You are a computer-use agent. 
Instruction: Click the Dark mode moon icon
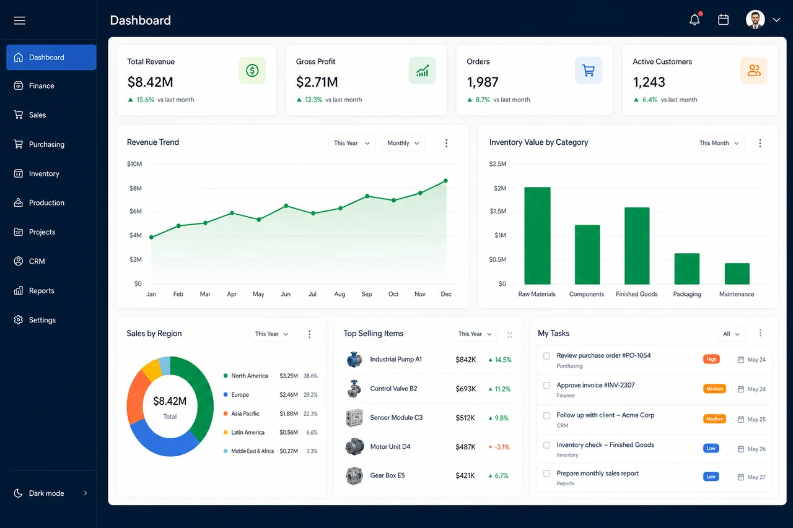click(x=18, y=493)
